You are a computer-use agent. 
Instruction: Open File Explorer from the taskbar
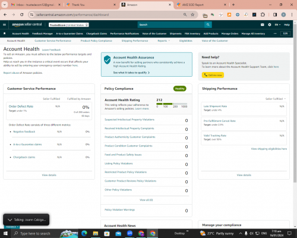(96, 233)
